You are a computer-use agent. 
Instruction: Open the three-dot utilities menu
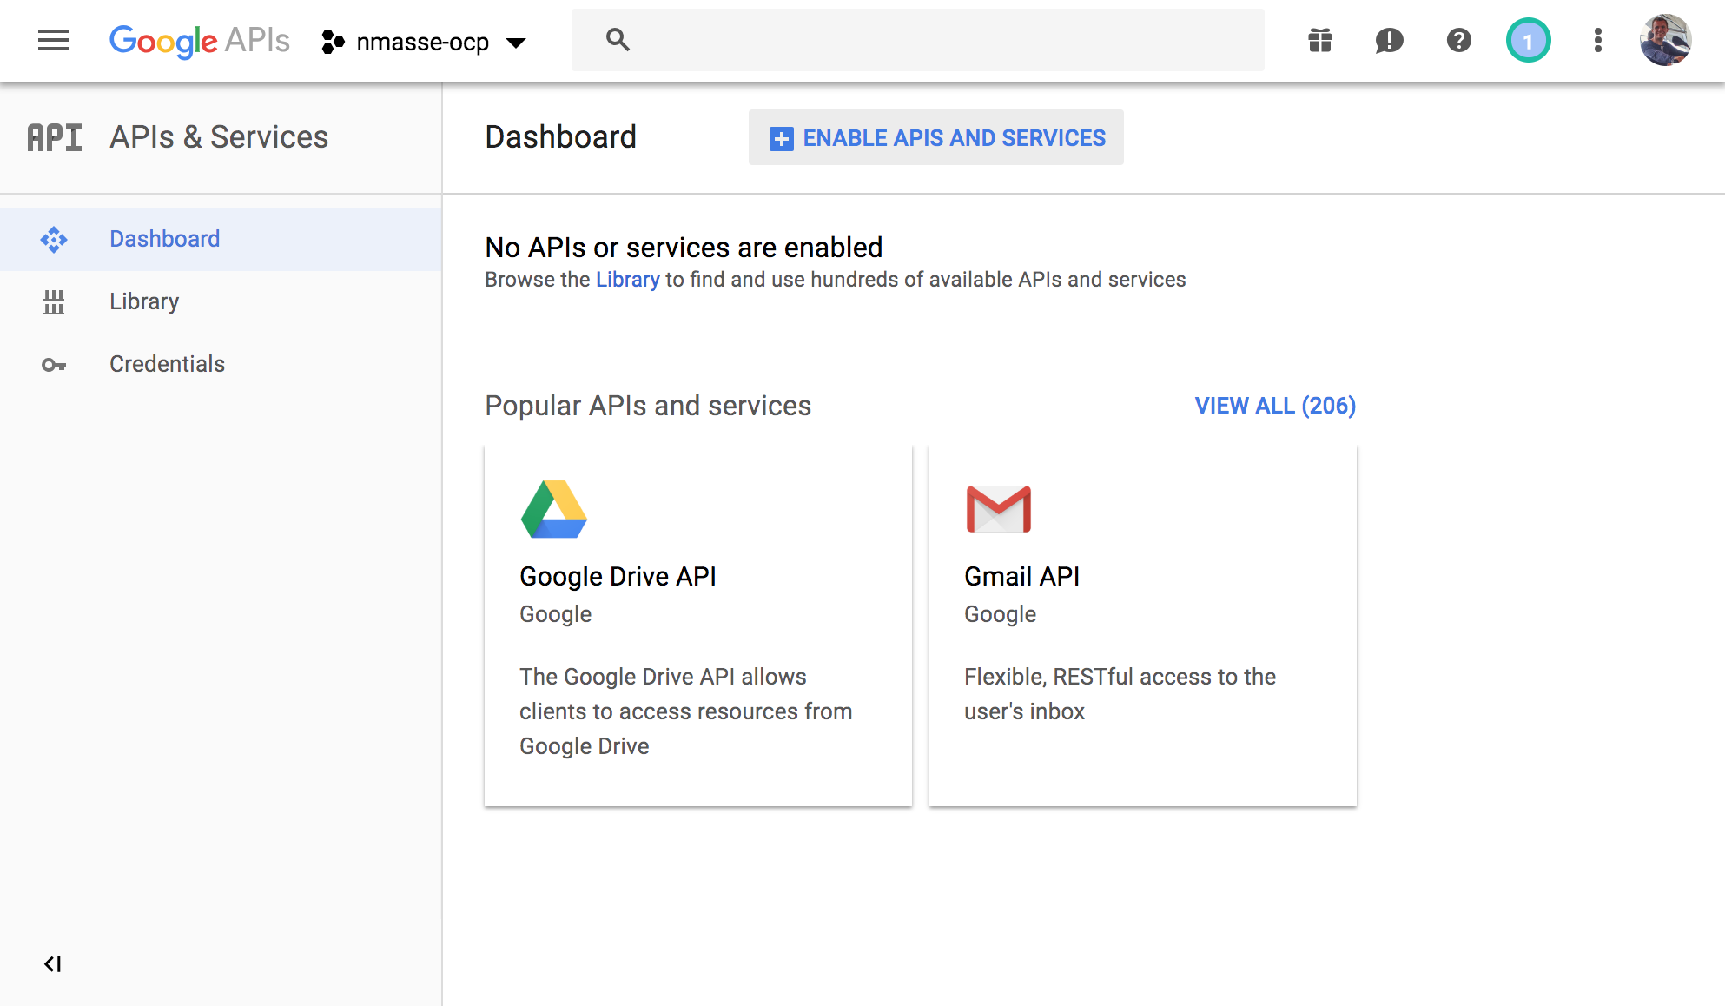click(1597, 40)
